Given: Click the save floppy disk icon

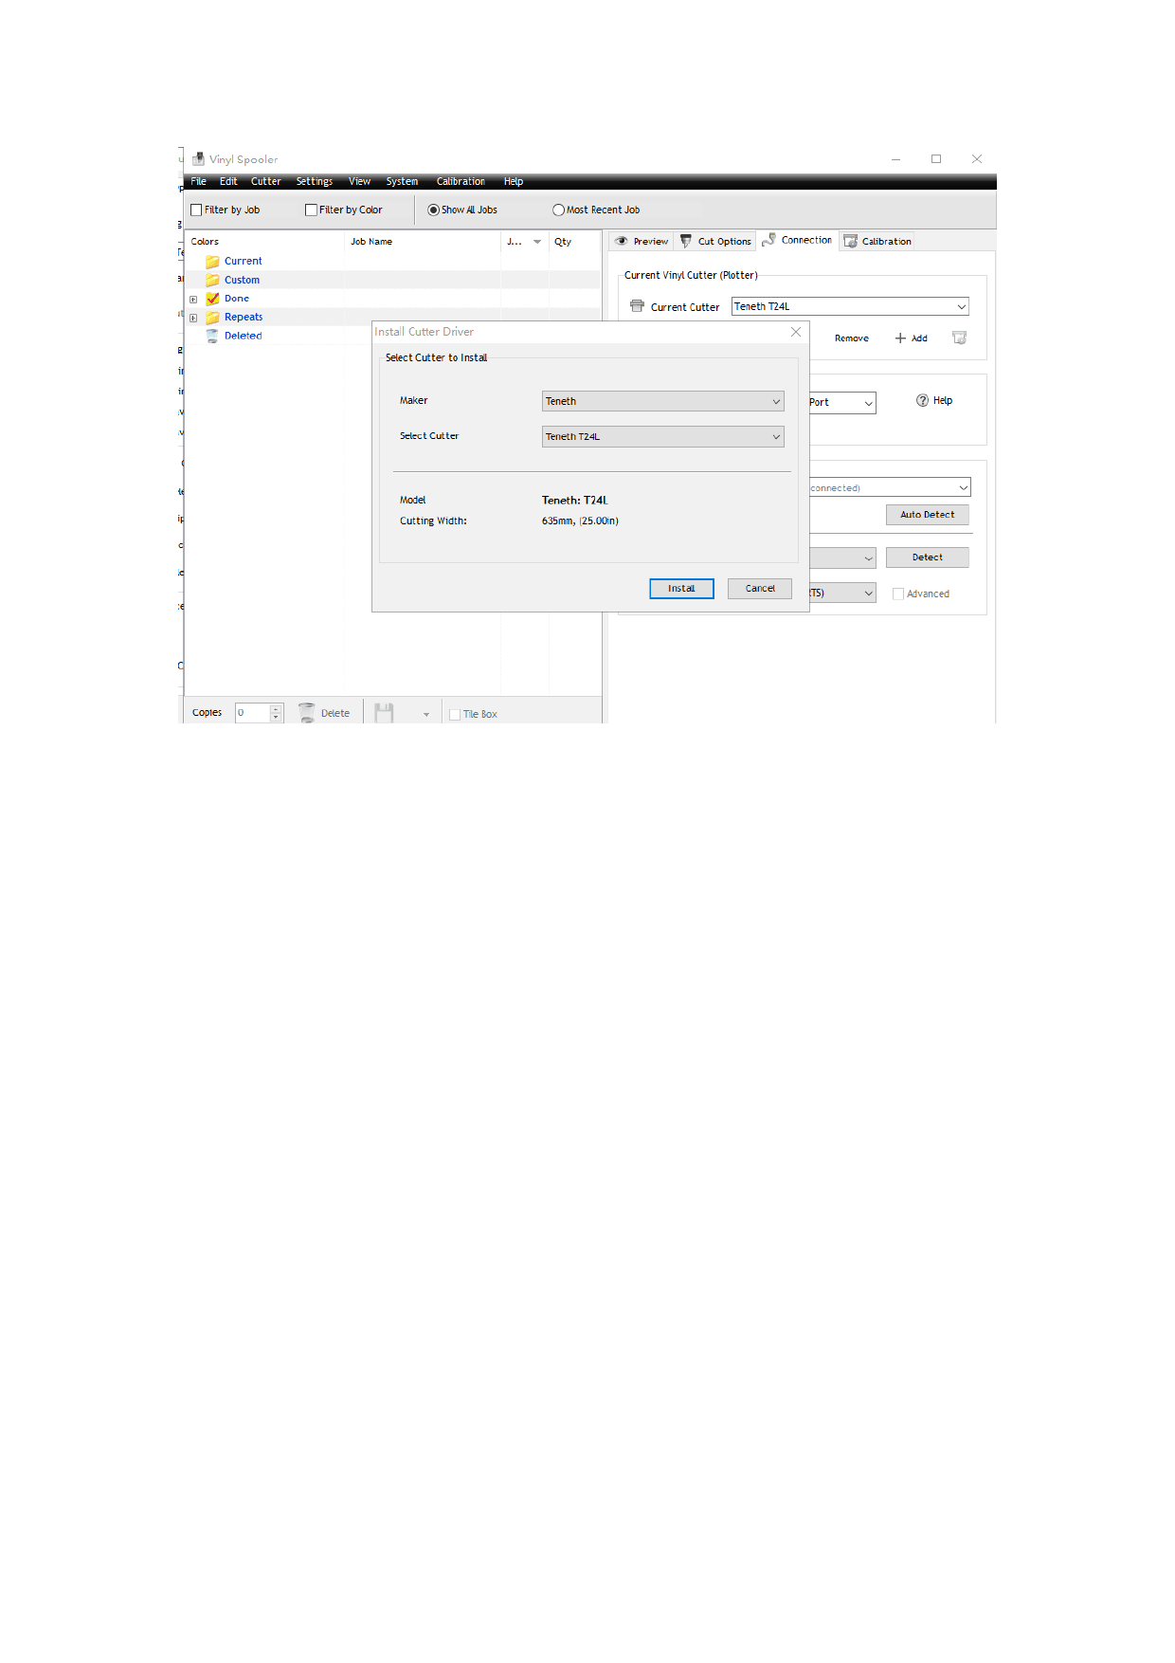Looking at the screenshot, I should [384, 713].
